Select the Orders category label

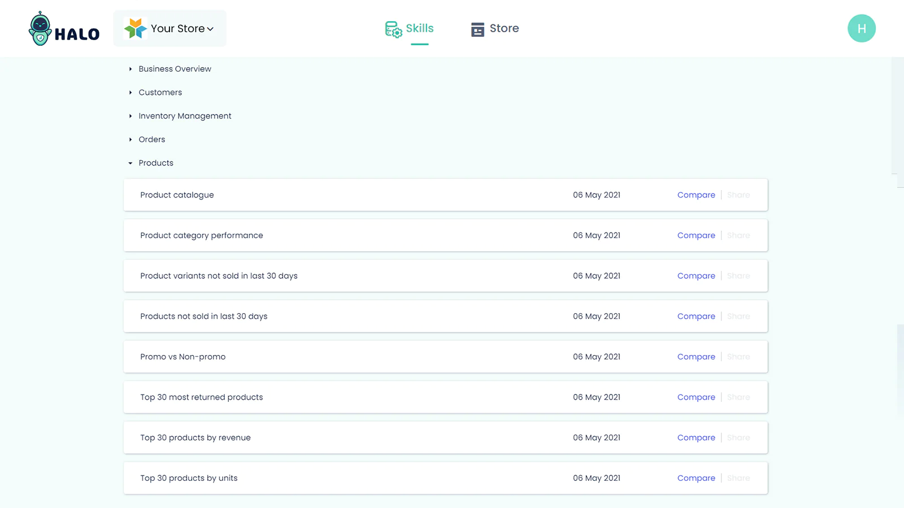[152, 139]
